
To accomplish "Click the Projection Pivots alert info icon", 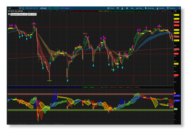I will point(9,14).
